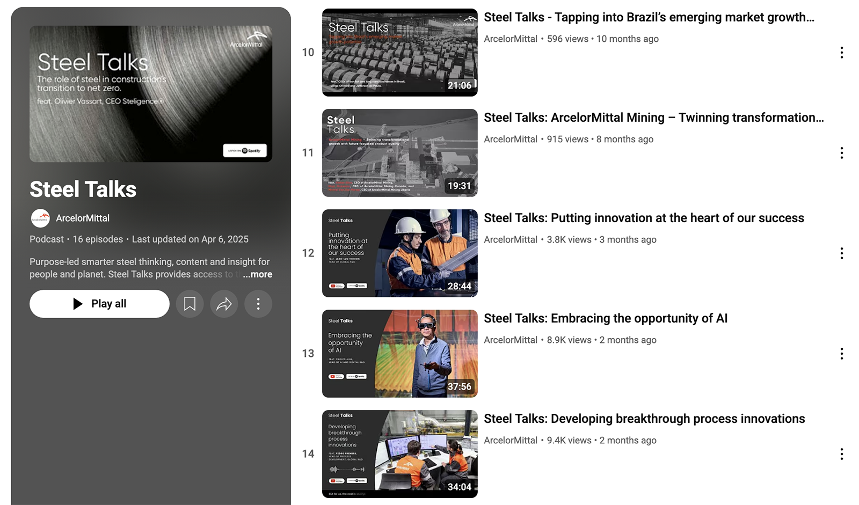Image resolution: width=859 pixels, height=505 pixels.
Task: Open title ArcelorMittal Mining – Twinning transformation
Action: (x=654, y=118)
